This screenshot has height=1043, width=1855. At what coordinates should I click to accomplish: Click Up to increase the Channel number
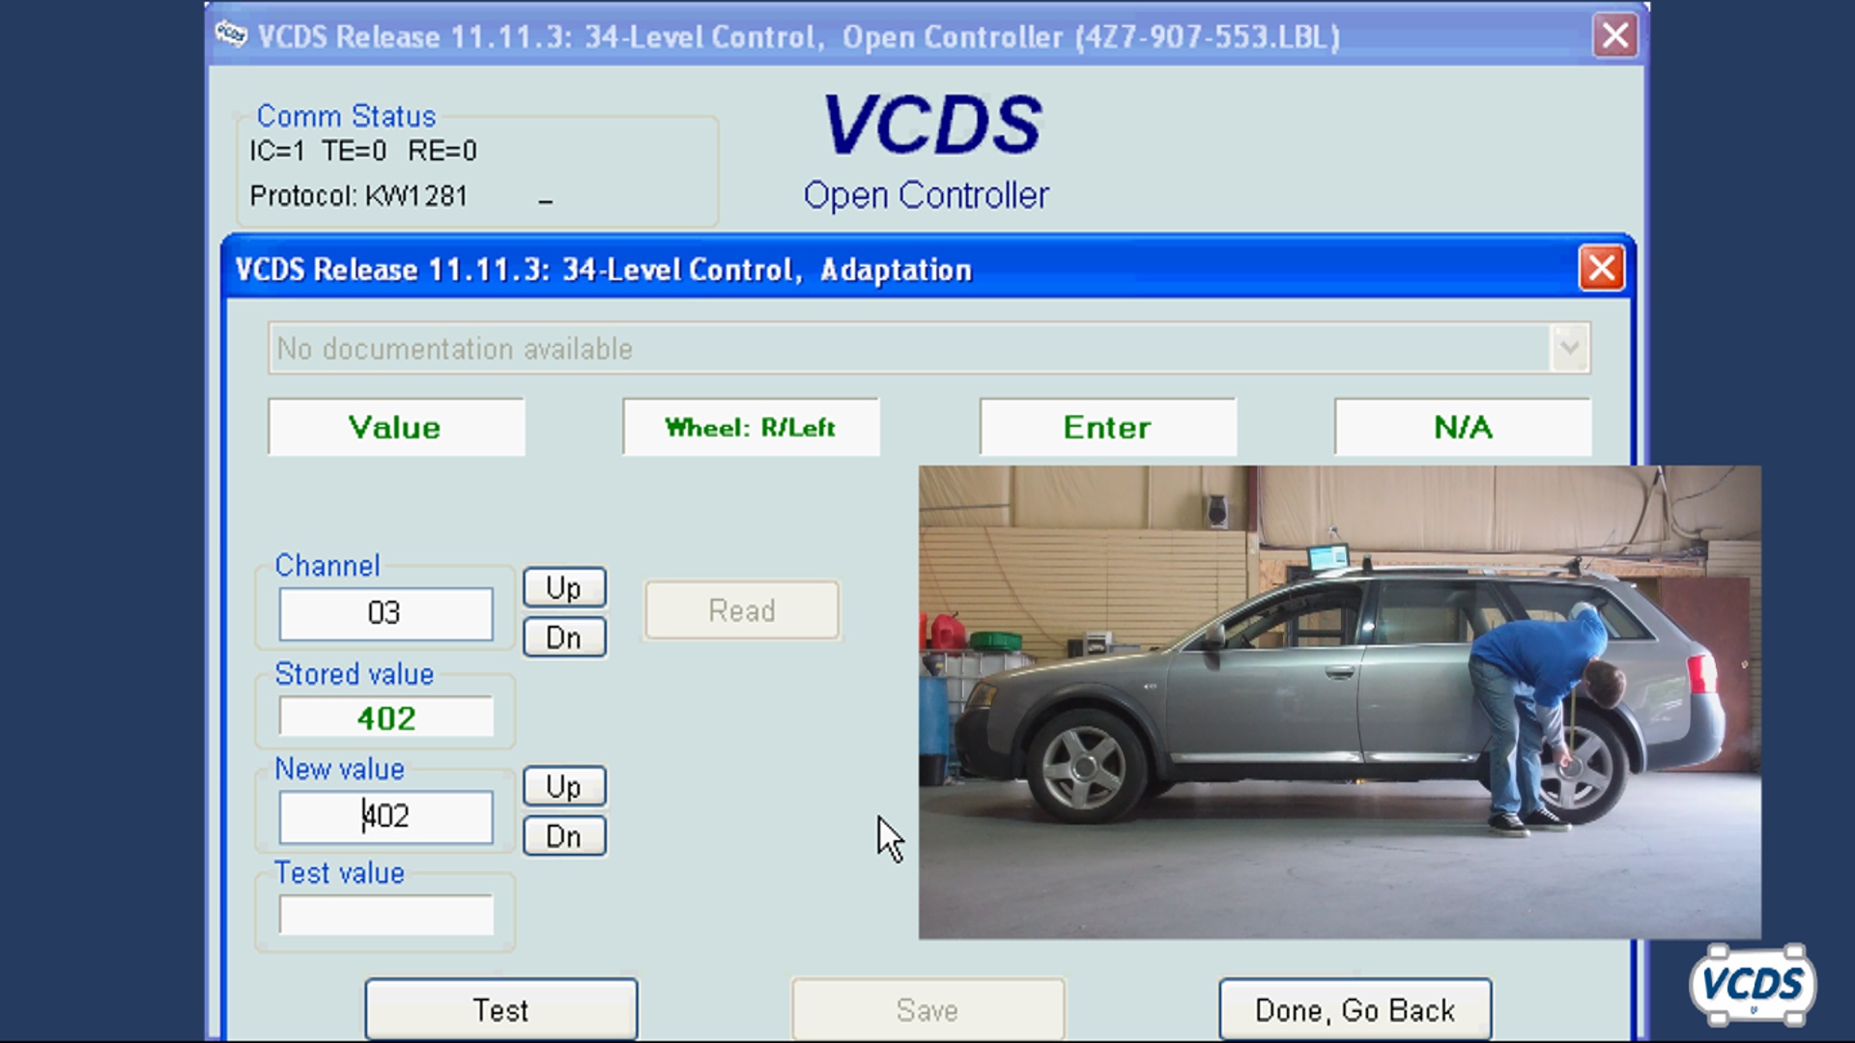click(x=563, y=587)
